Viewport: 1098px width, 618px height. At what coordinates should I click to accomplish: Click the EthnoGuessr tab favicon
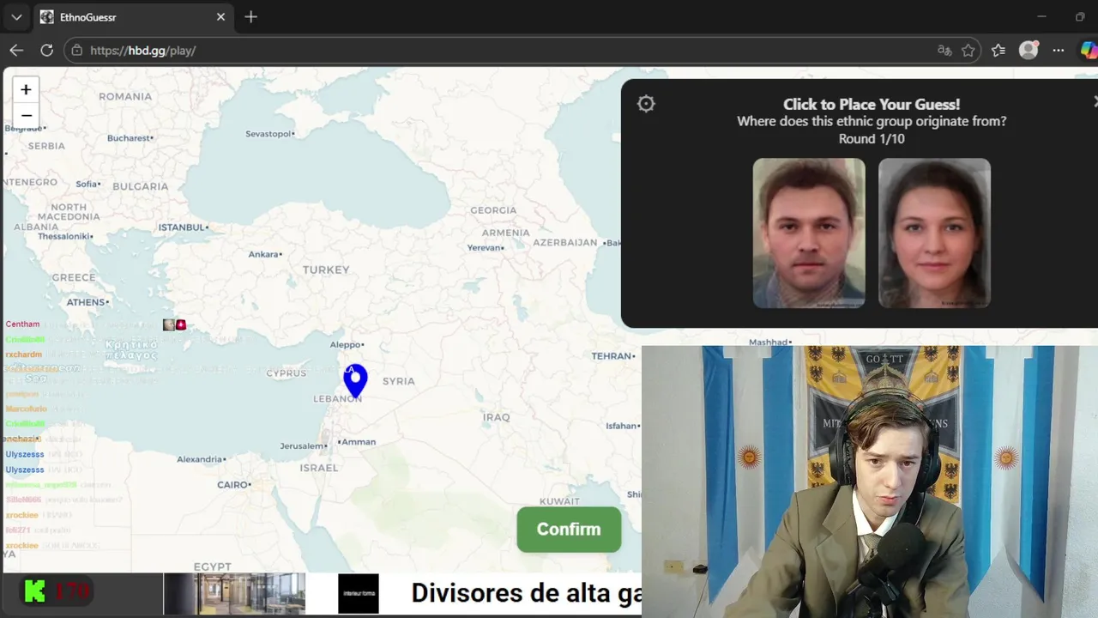46,17
